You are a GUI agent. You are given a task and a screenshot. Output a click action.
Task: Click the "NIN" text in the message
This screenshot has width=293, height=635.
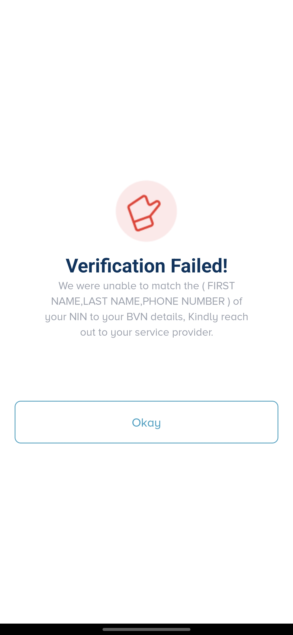[78, 317]
